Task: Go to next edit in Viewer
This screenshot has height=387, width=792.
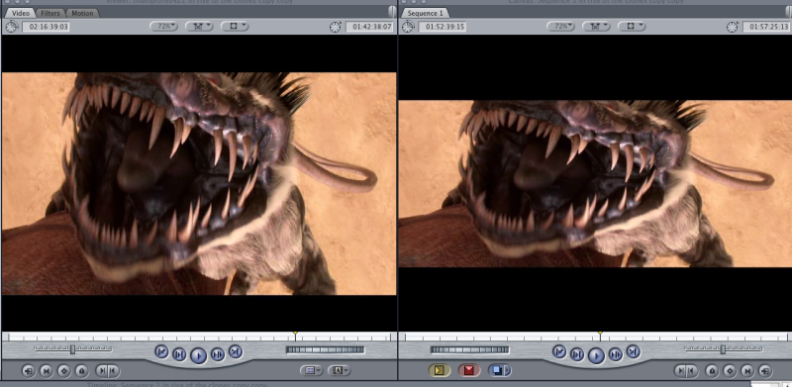Action: [x=236, y=351]
